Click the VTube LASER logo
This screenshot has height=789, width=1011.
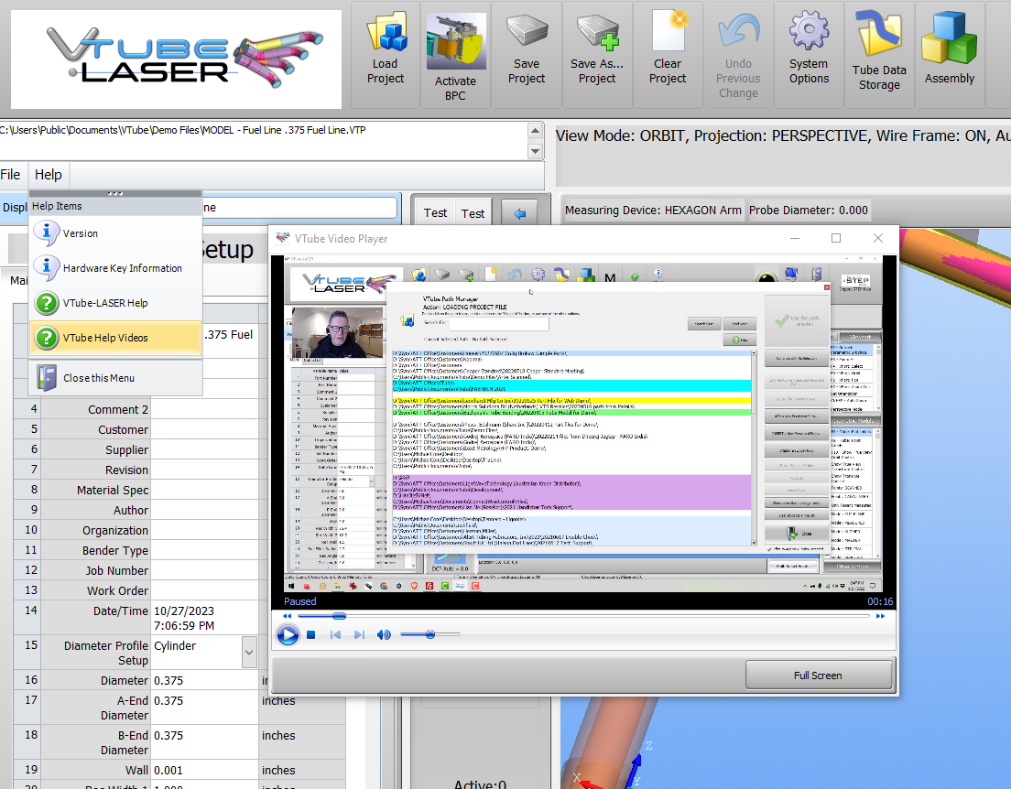tap(176, 59)
